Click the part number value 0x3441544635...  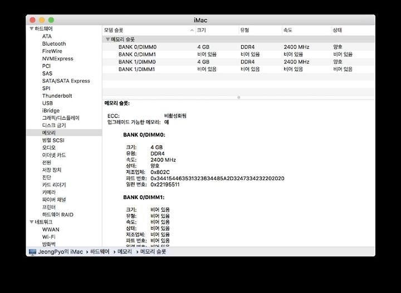coord(217,178)
